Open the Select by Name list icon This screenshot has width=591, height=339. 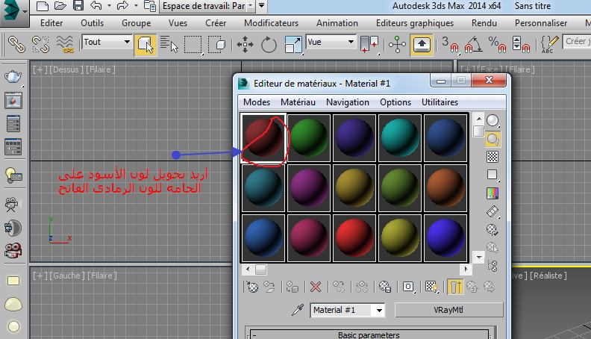(169, 44)
